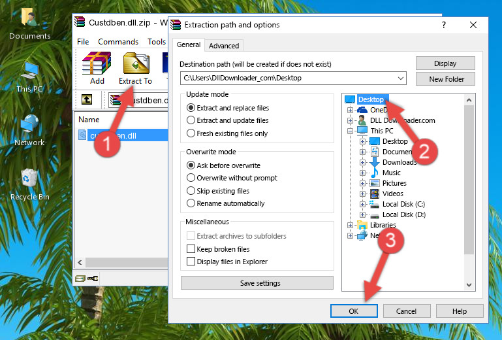Select the top-level Desktop tree item
The height and width of the screenshot is (340, 502).
(x=371, y=99)
